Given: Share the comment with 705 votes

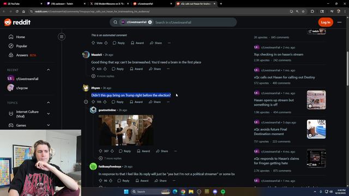Looking at the screenshot, I should [155, 102].
